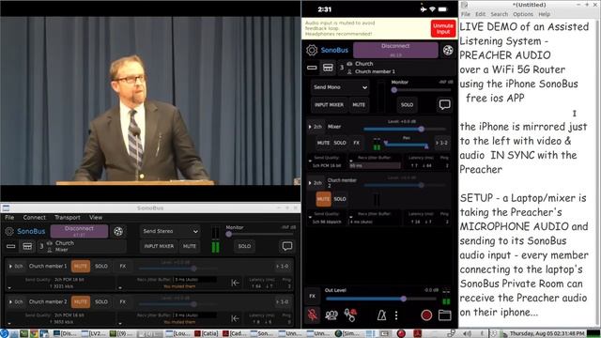Open settings gear in iPhone SonoBus
The height and width of the screenshot is (338, 601).
click(311, 50)
